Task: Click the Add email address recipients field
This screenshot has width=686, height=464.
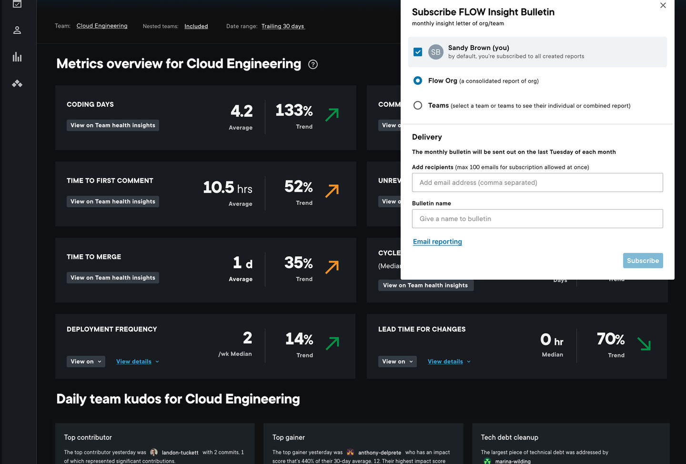Action: coord(537,182)
